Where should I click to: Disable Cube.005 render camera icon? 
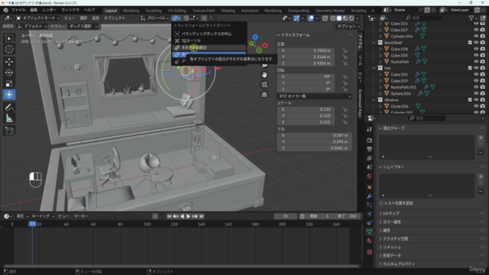point(482,75)
